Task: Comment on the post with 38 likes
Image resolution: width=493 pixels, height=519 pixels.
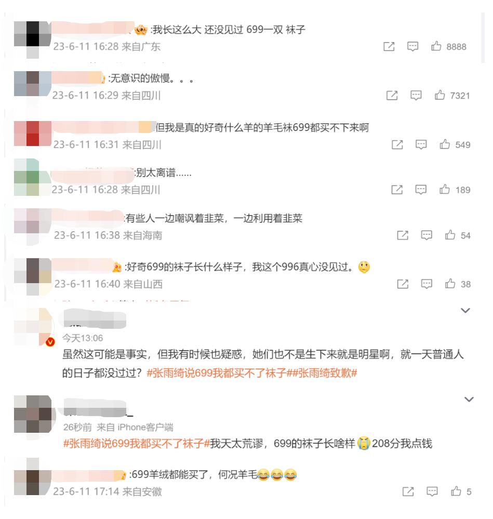Action: point(427,284)
